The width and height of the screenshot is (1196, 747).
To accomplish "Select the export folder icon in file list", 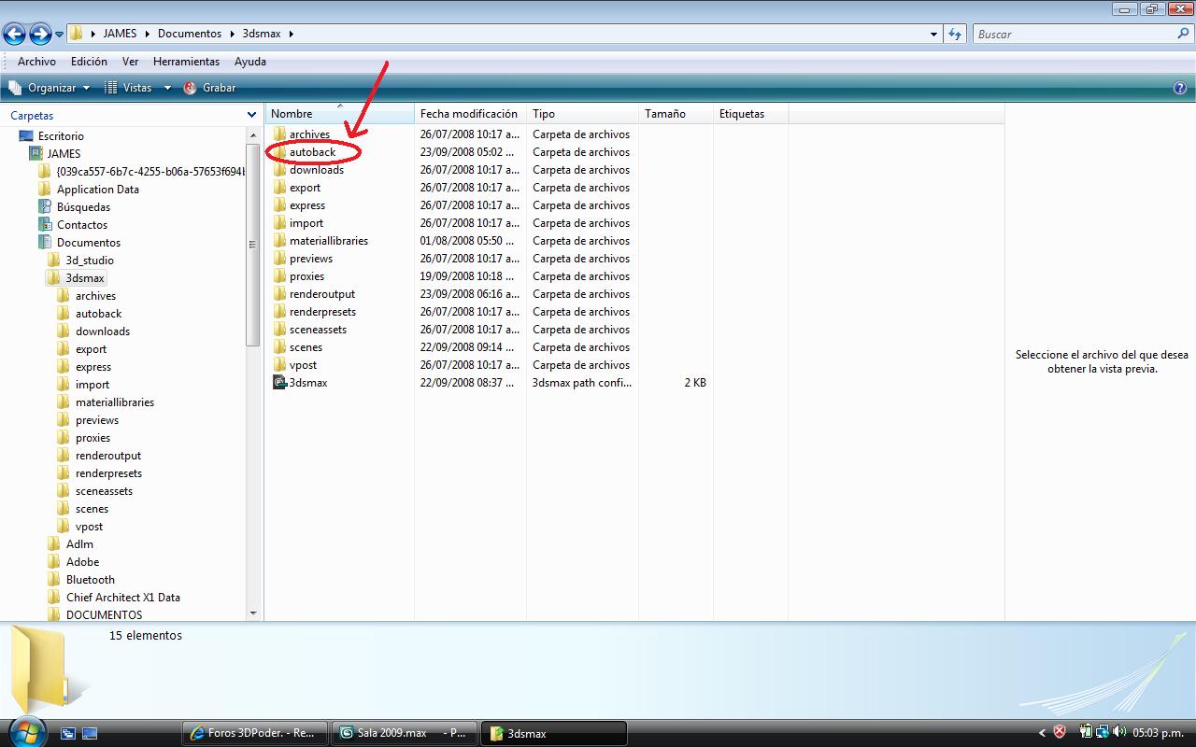I will [x=279, y=188].
